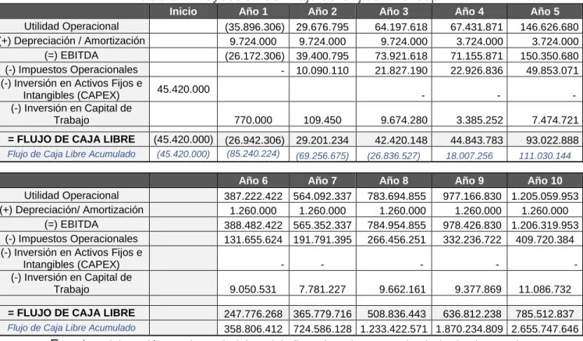Select the Año 5 free cash flow 93.022.888
The height and width of the screenshot is (341, 583).
pyautogui.click(x=552, y=140)
